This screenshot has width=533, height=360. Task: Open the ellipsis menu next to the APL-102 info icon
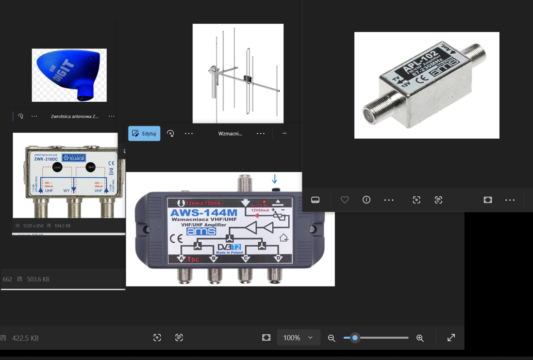tap(389, 200)
